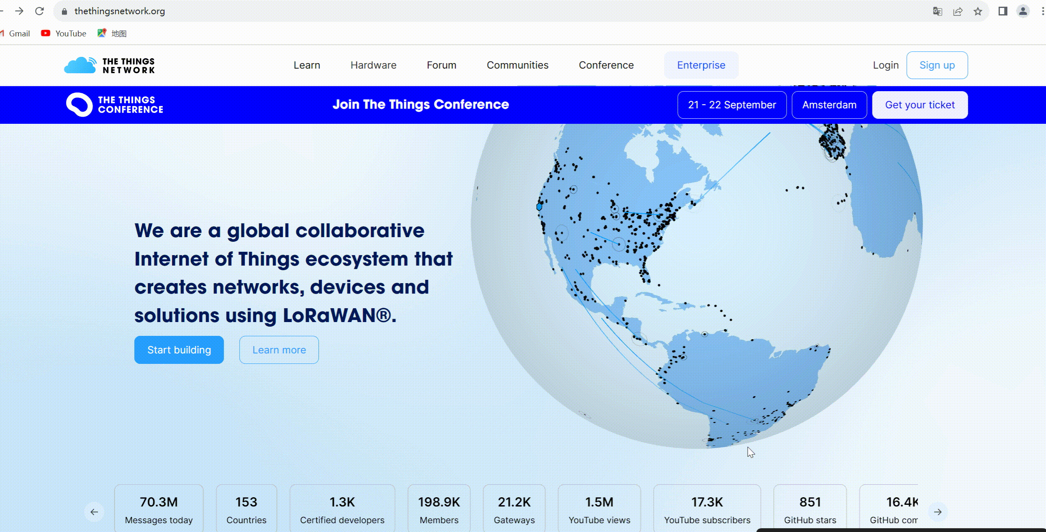Click the forward navigation arrow
This screenshot has height=532, width=1046.
19,11
